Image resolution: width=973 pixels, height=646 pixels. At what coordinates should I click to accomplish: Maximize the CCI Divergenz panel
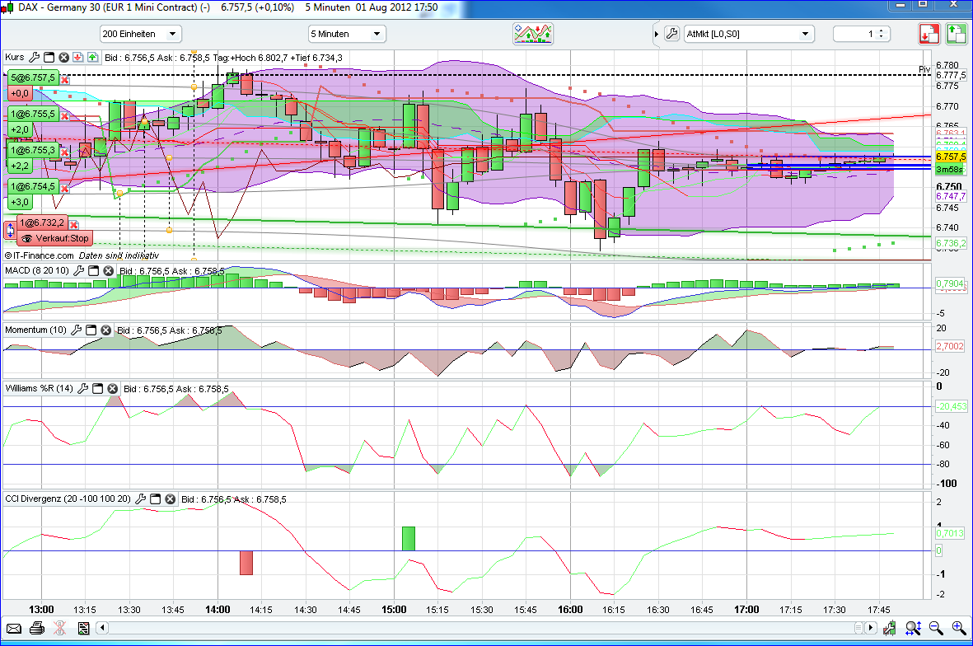point(155,499)
